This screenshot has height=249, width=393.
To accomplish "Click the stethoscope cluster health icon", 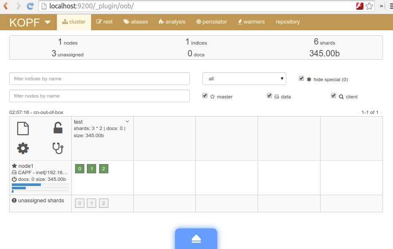I will point(58,148).
